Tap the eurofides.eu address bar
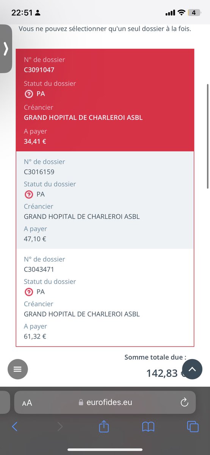This screenshot has width=210, height=455. 105,402
